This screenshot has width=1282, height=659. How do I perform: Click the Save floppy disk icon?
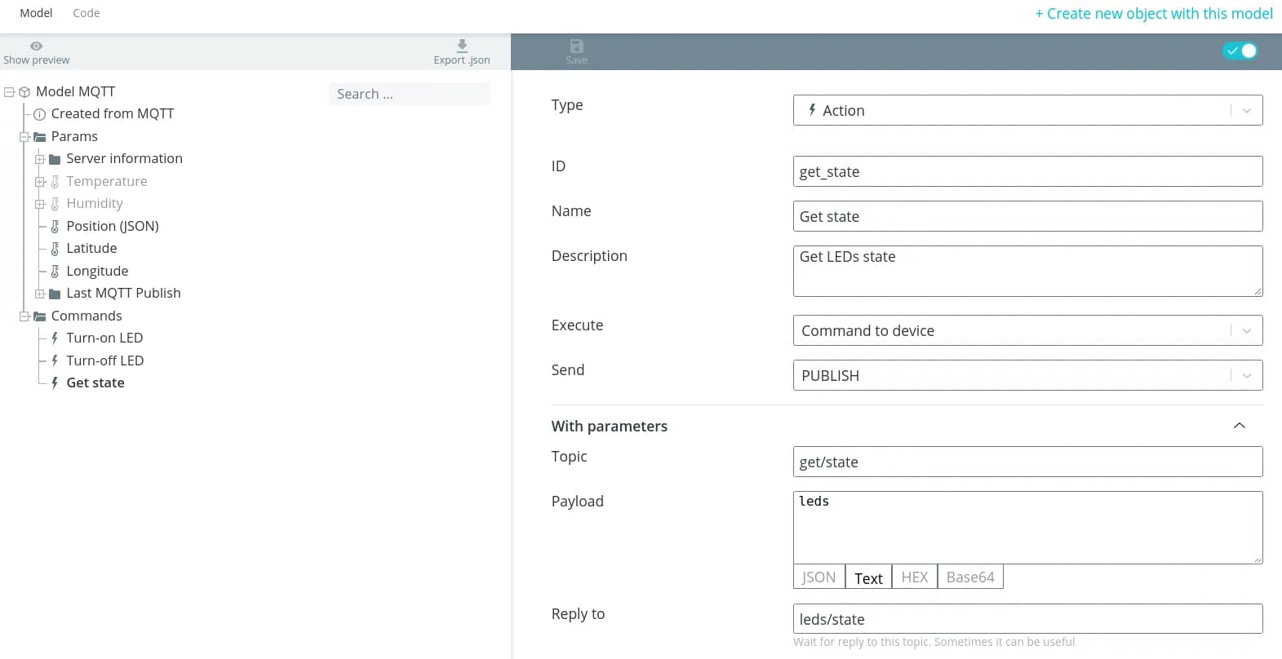pos(576,46)
